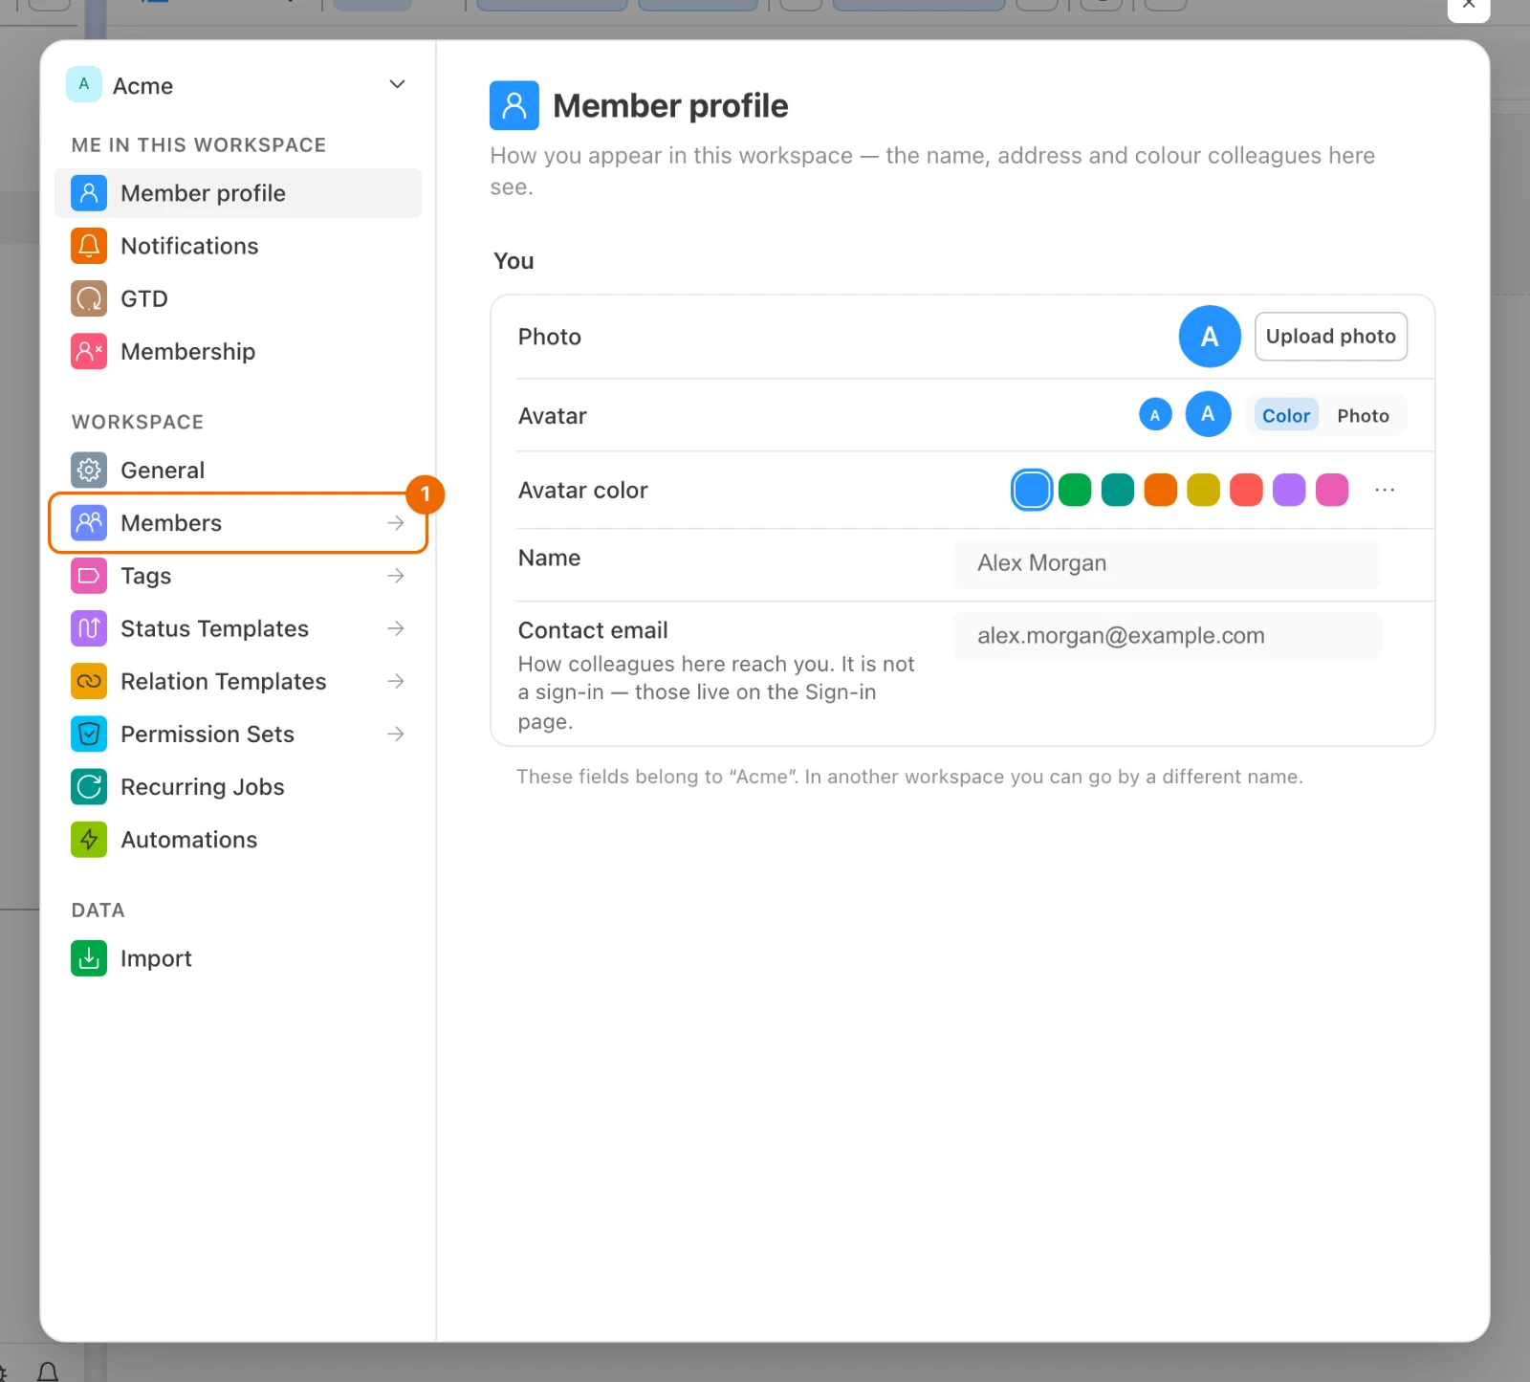This screenshot has height=1382, width=1530.
Task: Select General workspace settings
Action: coord(238,470)
